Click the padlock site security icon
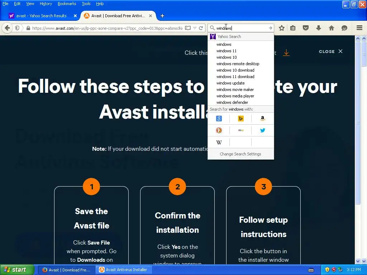The width and height of the screenshot is (367, 275). [28, 28]
